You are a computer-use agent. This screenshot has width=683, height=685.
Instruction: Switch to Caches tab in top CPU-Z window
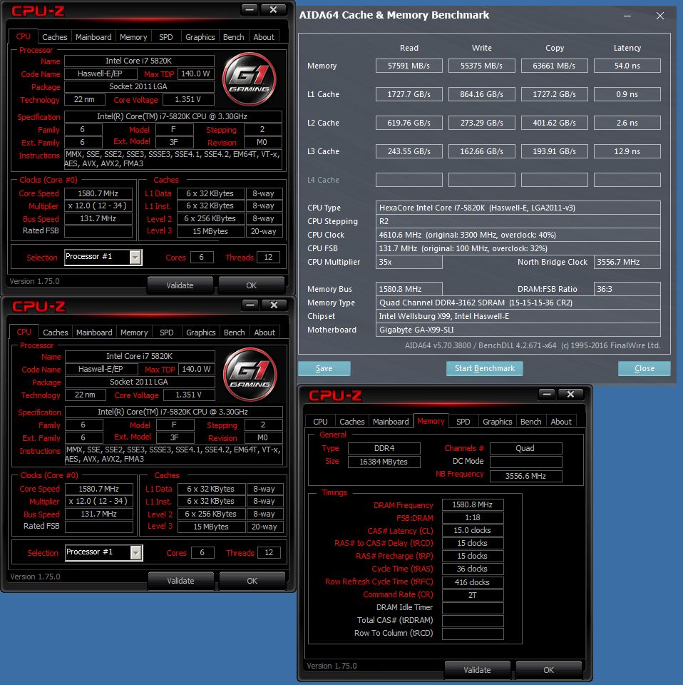click(55, 37)
